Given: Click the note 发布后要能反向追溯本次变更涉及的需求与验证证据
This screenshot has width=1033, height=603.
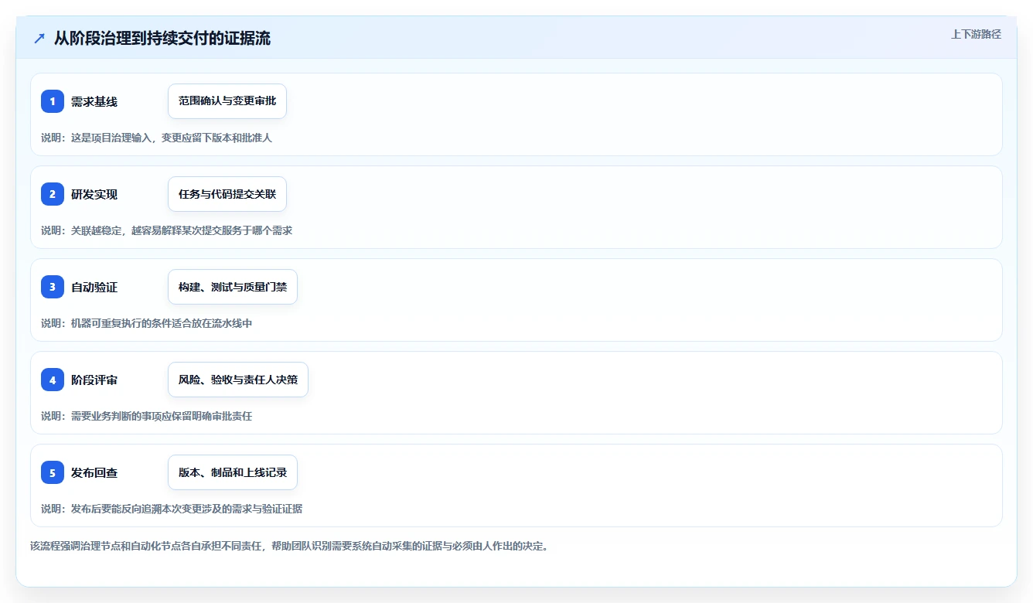Looking at the screenshot, I should [x=186, y=509].
